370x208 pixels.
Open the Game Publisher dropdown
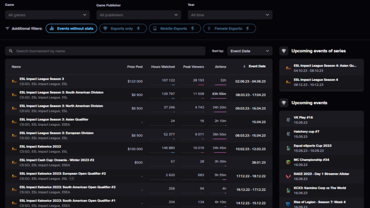click(x=138, y=15)
